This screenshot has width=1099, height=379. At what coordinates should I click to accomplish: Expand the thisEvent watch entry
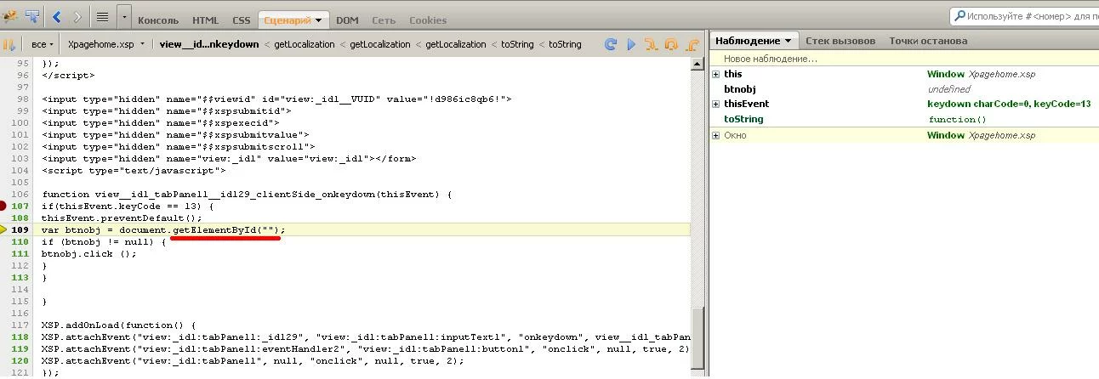[716, 105]
